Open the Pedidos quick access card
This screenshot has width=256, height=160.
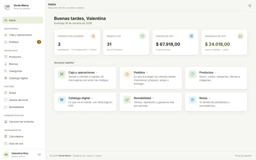click(x=151, y=78)
